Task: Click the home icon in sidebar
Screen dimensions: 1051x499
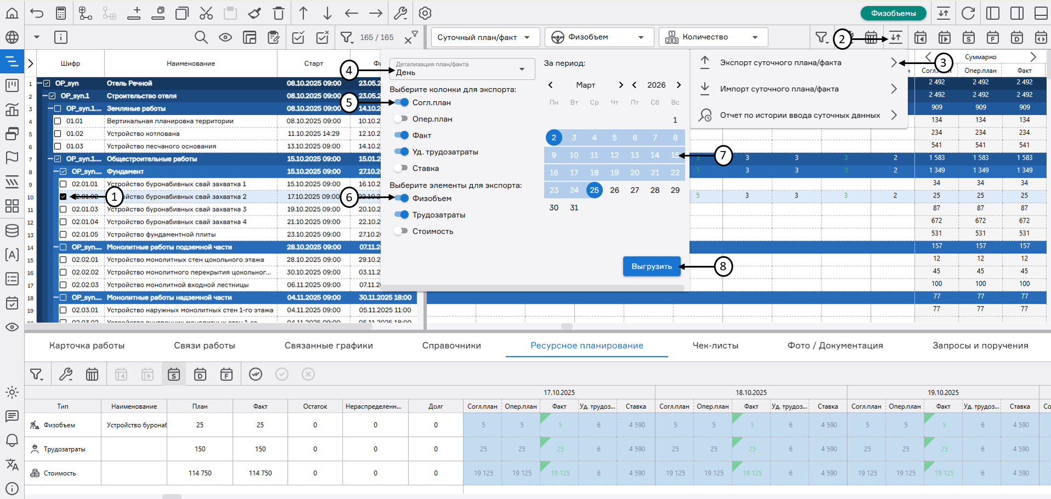Action: [x=12, y=13]
